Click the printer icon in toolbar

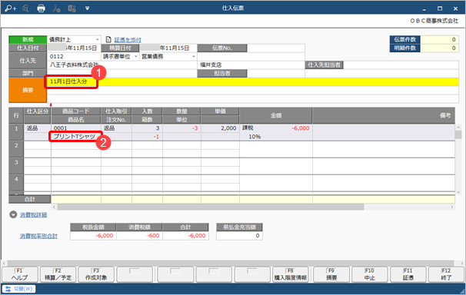(41, 8)
